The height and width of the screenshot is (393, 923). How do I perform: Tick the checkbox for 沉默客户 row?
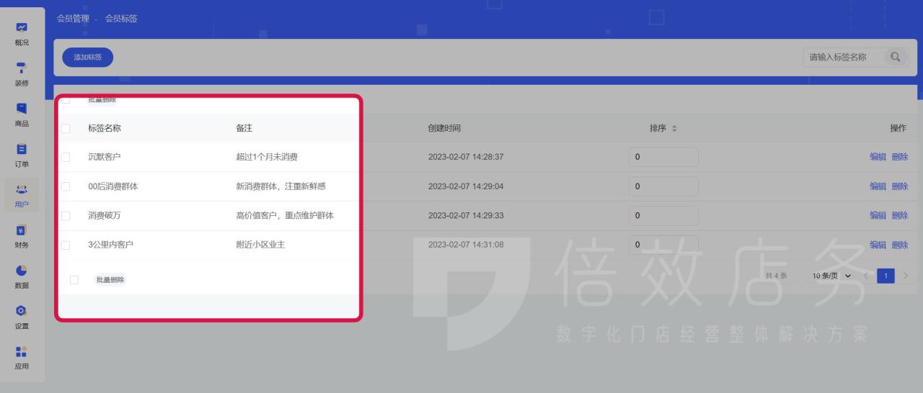(66, 157)
